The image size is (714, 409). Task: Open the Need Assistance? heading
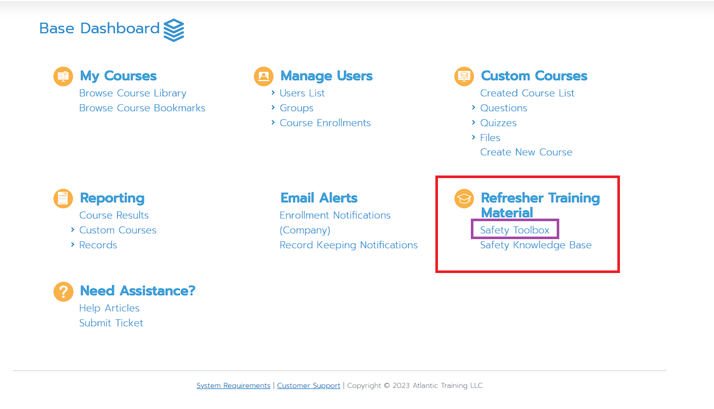point(138,291)
